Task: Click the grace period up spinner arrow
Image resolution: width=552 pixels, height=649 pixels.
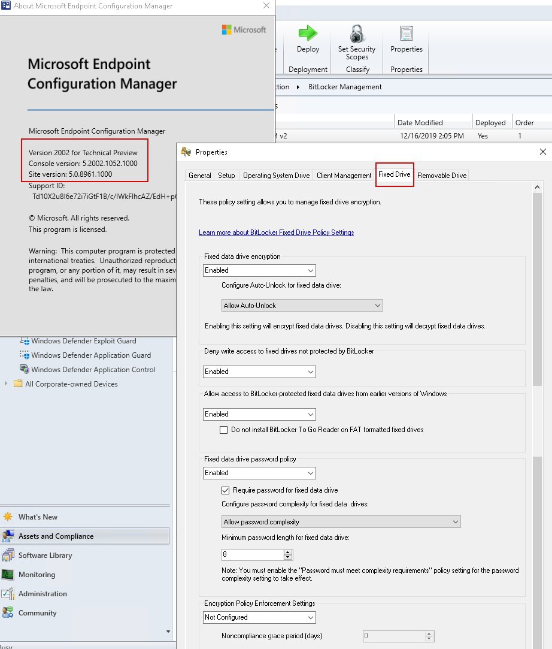Action: [429, 633]
